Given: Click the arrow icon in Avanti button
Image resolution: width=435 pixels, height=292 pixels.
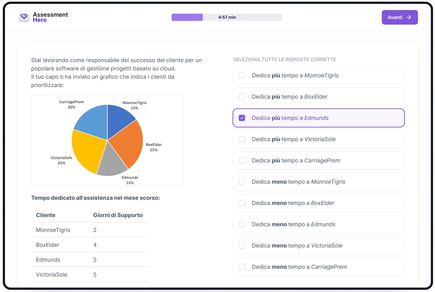Looking at the screenshot, I should (409, 17).
